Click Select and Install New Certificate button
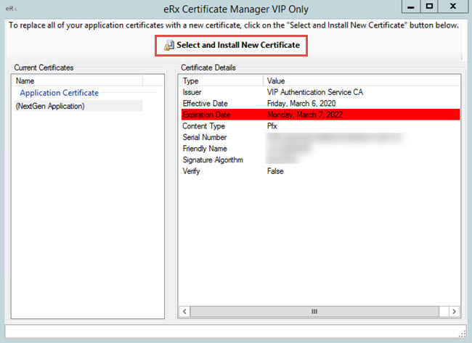The width and height of the screenshot is (472, 343). click(x=231, y=46)
